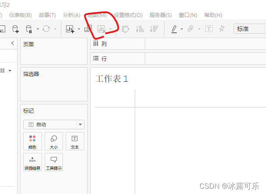Click the Refresh/Run Update circular arrows icon
Screen dimensions: 266x194
(46, 29)
